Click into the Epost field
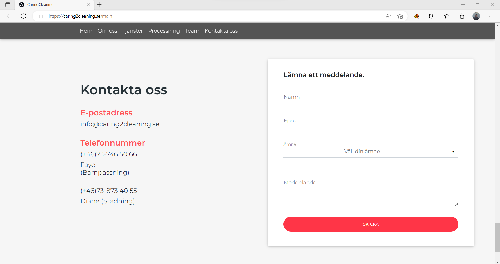This screenshot has height=264, width=500. pos(371,121)
